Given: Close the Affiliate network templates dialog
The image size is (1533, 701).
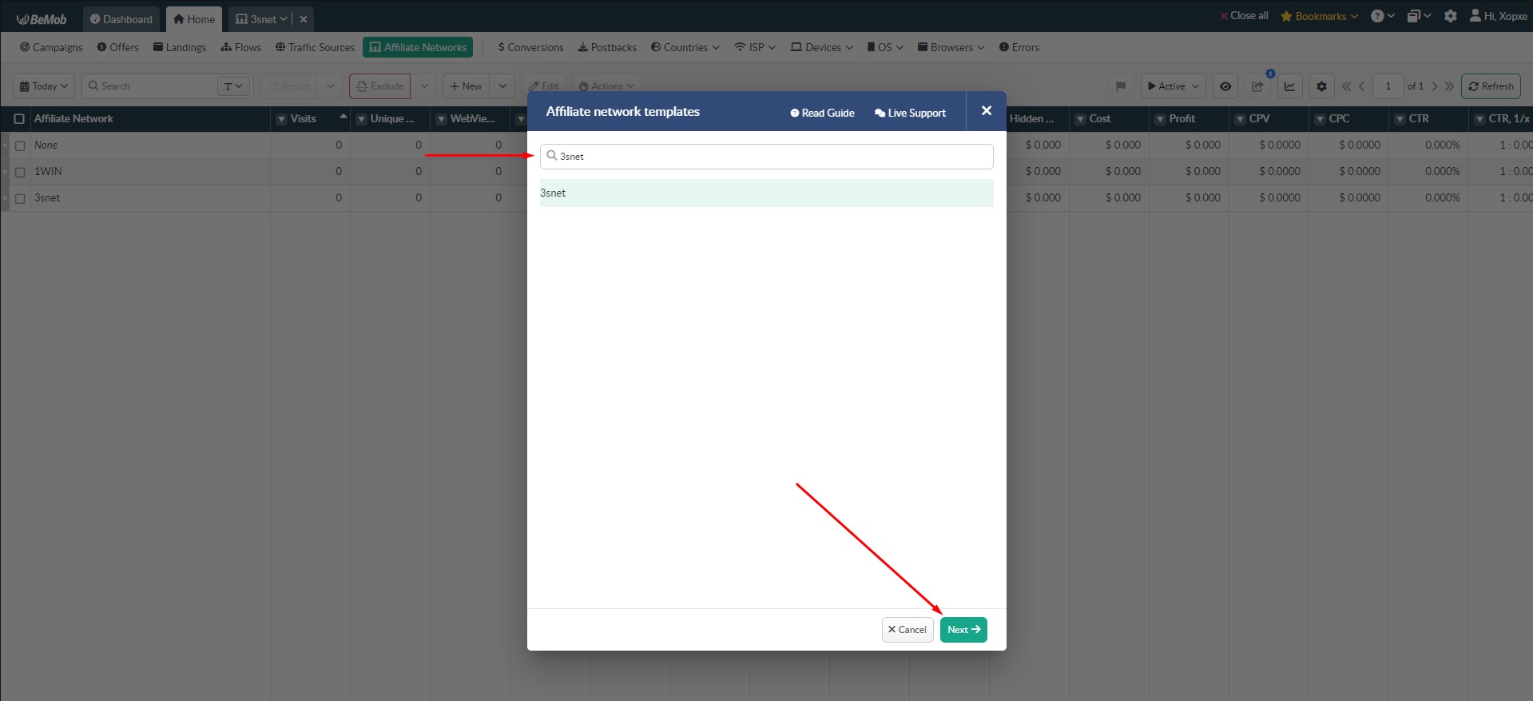Looking at the screenshot, I should [x=987, y=111].
